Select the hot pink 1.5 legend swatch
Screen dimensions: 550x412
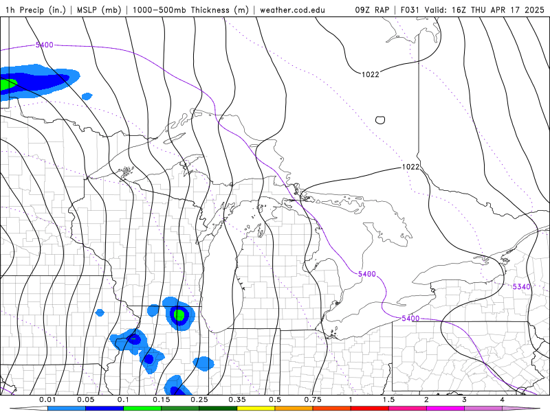[x=408, y=408]
